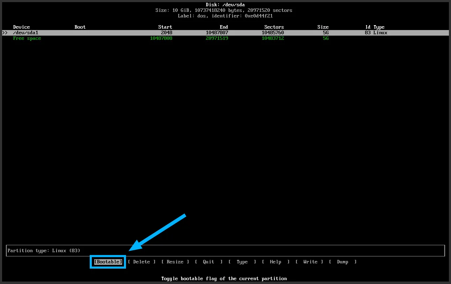Choose Delete in the bottom menu
This screenshot has width=451, height=284.
coord(141,262)
